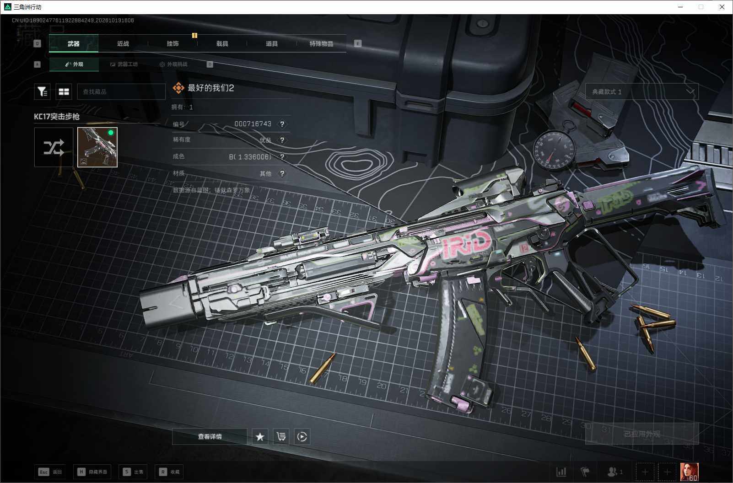This screenshot has height=483, width=733.
Task: Switch to the 载具 tab
Action: point(222,43)
